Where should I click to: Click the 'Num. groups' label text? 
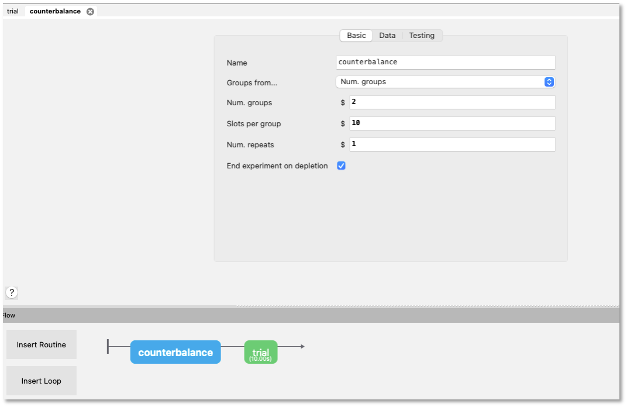pos(249,103)
